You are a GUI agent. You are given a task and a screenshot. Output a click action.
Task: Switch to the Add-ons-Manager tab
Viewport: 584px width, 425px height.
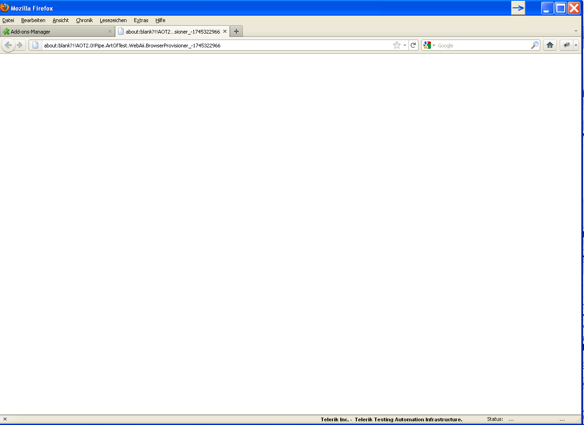57,31
